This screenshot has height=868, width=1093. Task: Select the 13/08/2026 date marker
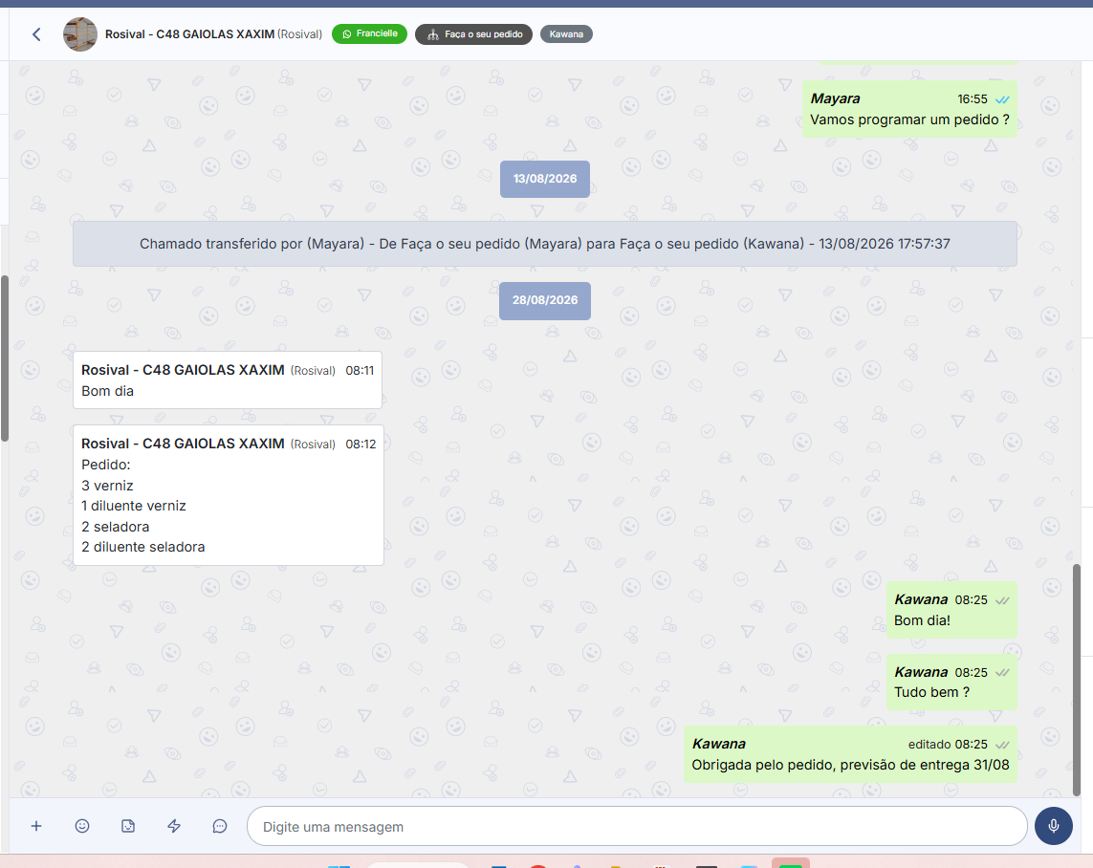tap(545, 179)
